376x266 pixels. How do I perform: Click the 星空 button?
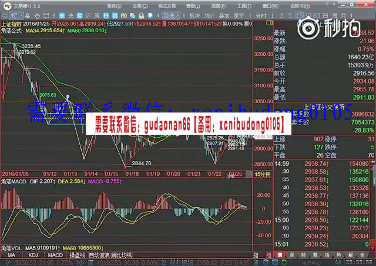(x=239, y=16)
